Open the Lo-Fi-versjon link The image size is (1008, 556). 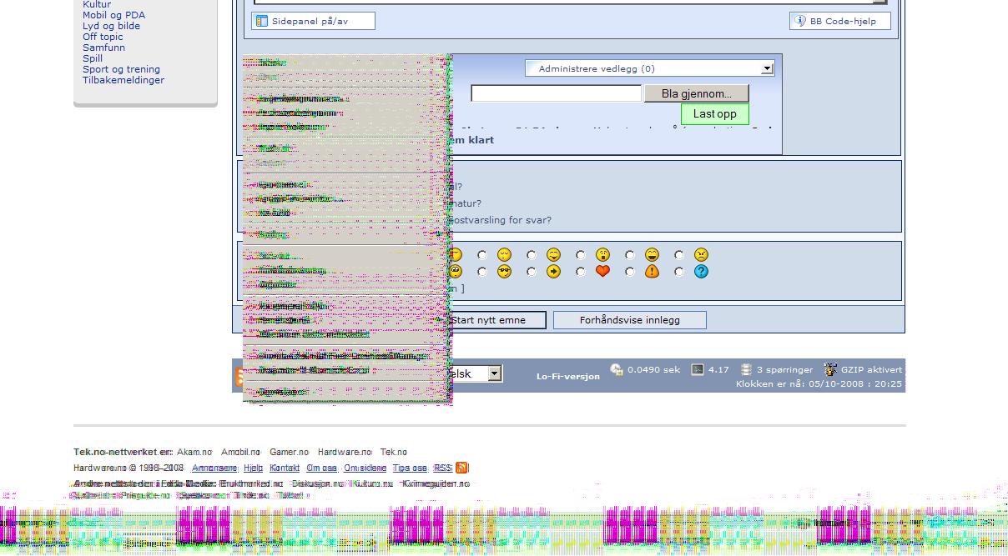(567, 376)
